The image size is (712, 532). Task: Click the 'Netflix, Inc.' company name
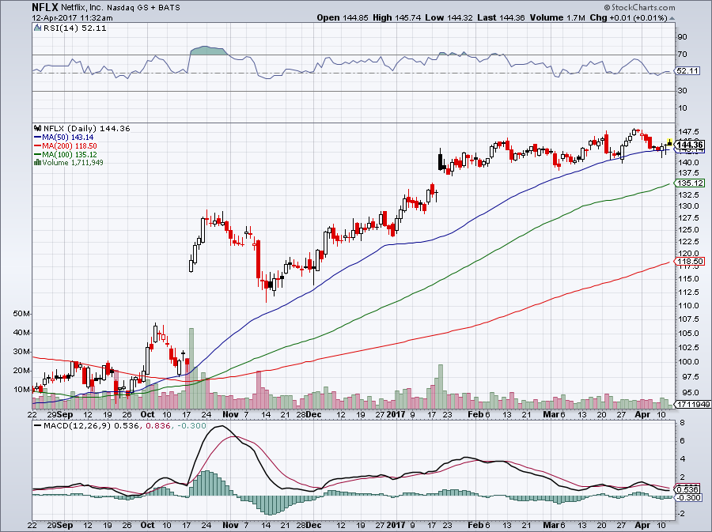coord(82,8)
